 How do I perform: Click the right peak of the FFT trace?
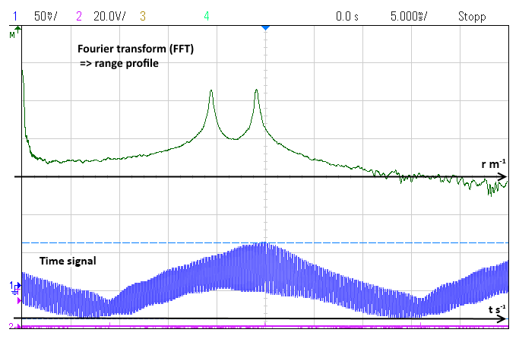257,90
